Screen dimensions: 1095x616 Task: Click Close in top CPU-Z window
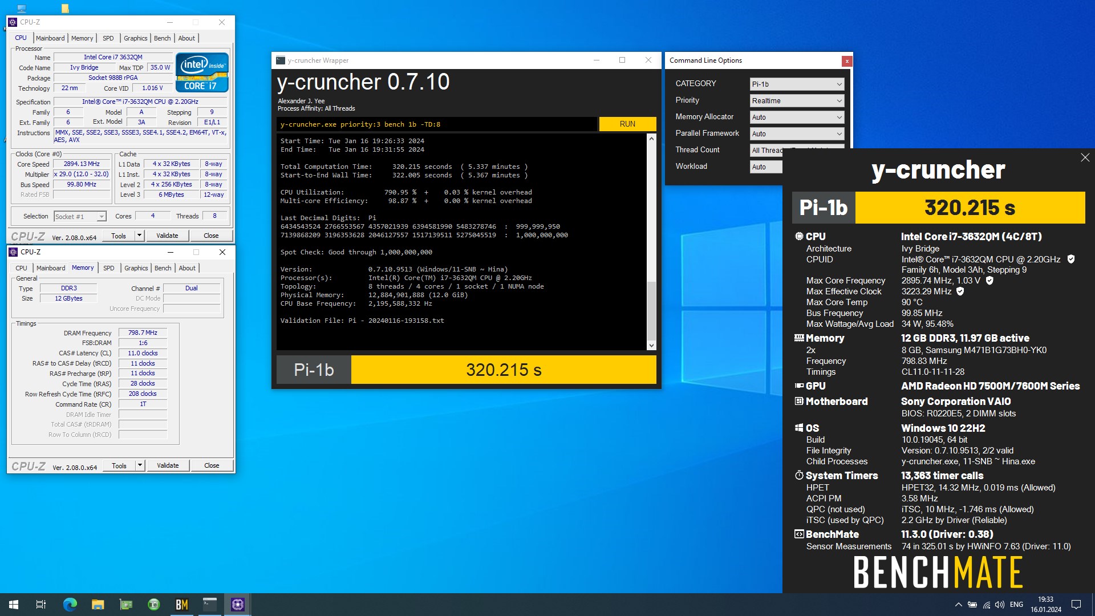point(211,236)
